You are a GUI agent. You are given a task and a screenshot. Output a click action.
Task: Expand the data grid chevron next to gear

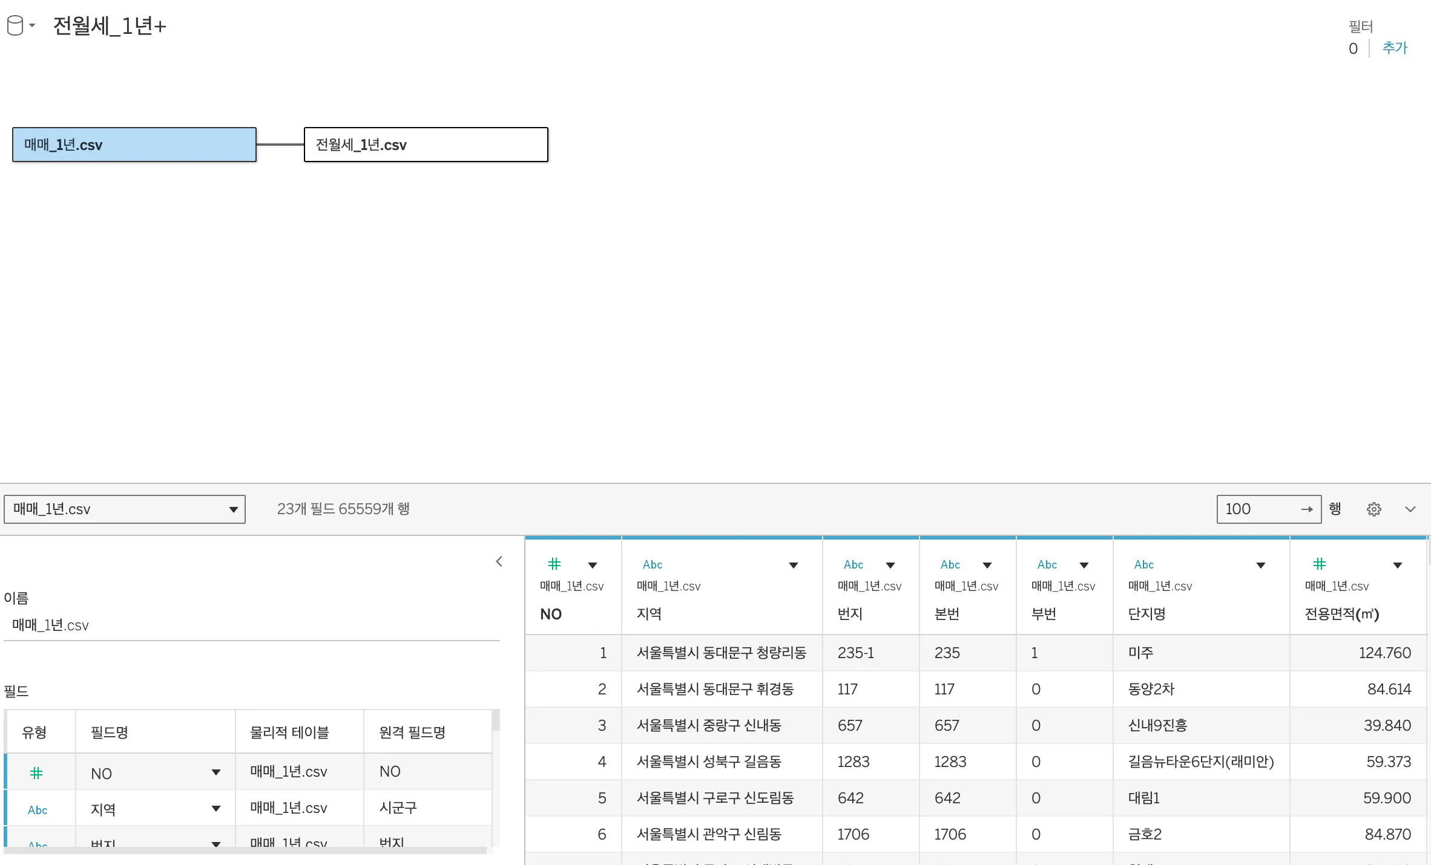click(x=1410, y=509)
